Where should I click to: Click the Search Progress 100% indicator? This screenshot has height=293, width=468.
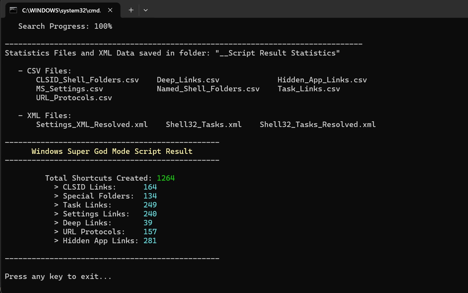coord(65,26)
